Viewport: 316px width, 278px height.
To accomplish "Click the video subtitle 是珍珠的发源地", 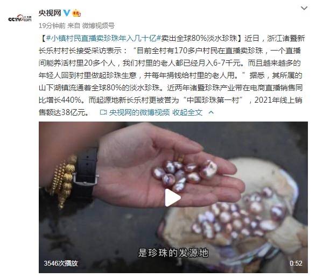I will (x=173, y=253).
